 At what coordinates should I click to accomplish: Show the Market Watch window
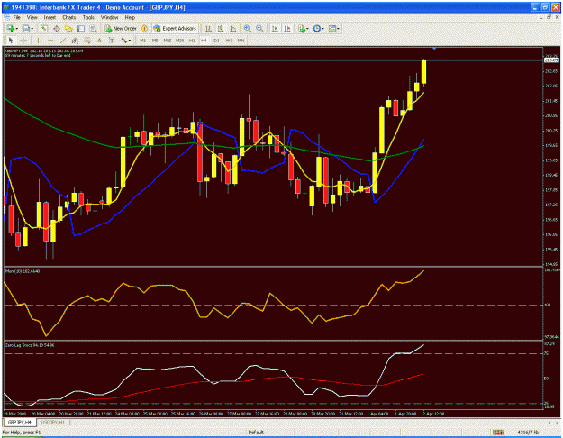(44, 28)
